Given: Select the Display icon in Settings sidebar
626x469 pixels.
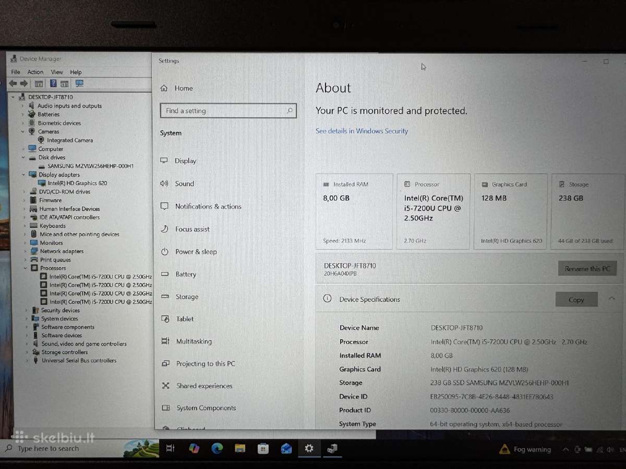Looking at the screenshot, I should tap(164, 161).
